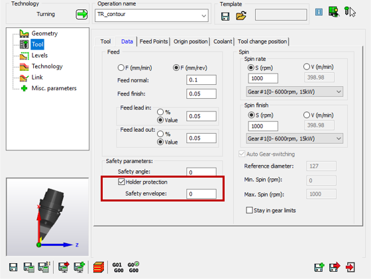The image size is (371, 279).
Task: Click the tool holder 3D preview thumbnail
Action: coord(47,217)
